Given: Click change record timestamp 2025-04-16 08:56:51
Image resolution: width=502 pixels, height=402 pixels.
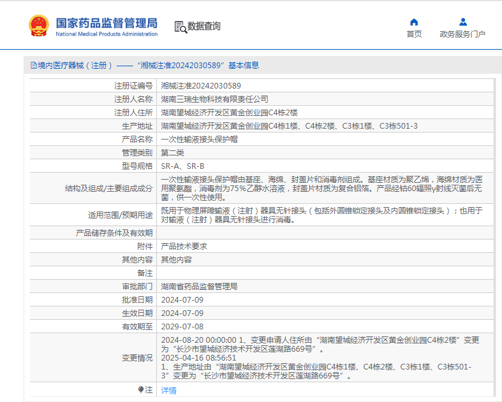Looking at the screenshot, I should tap(198, 358).
